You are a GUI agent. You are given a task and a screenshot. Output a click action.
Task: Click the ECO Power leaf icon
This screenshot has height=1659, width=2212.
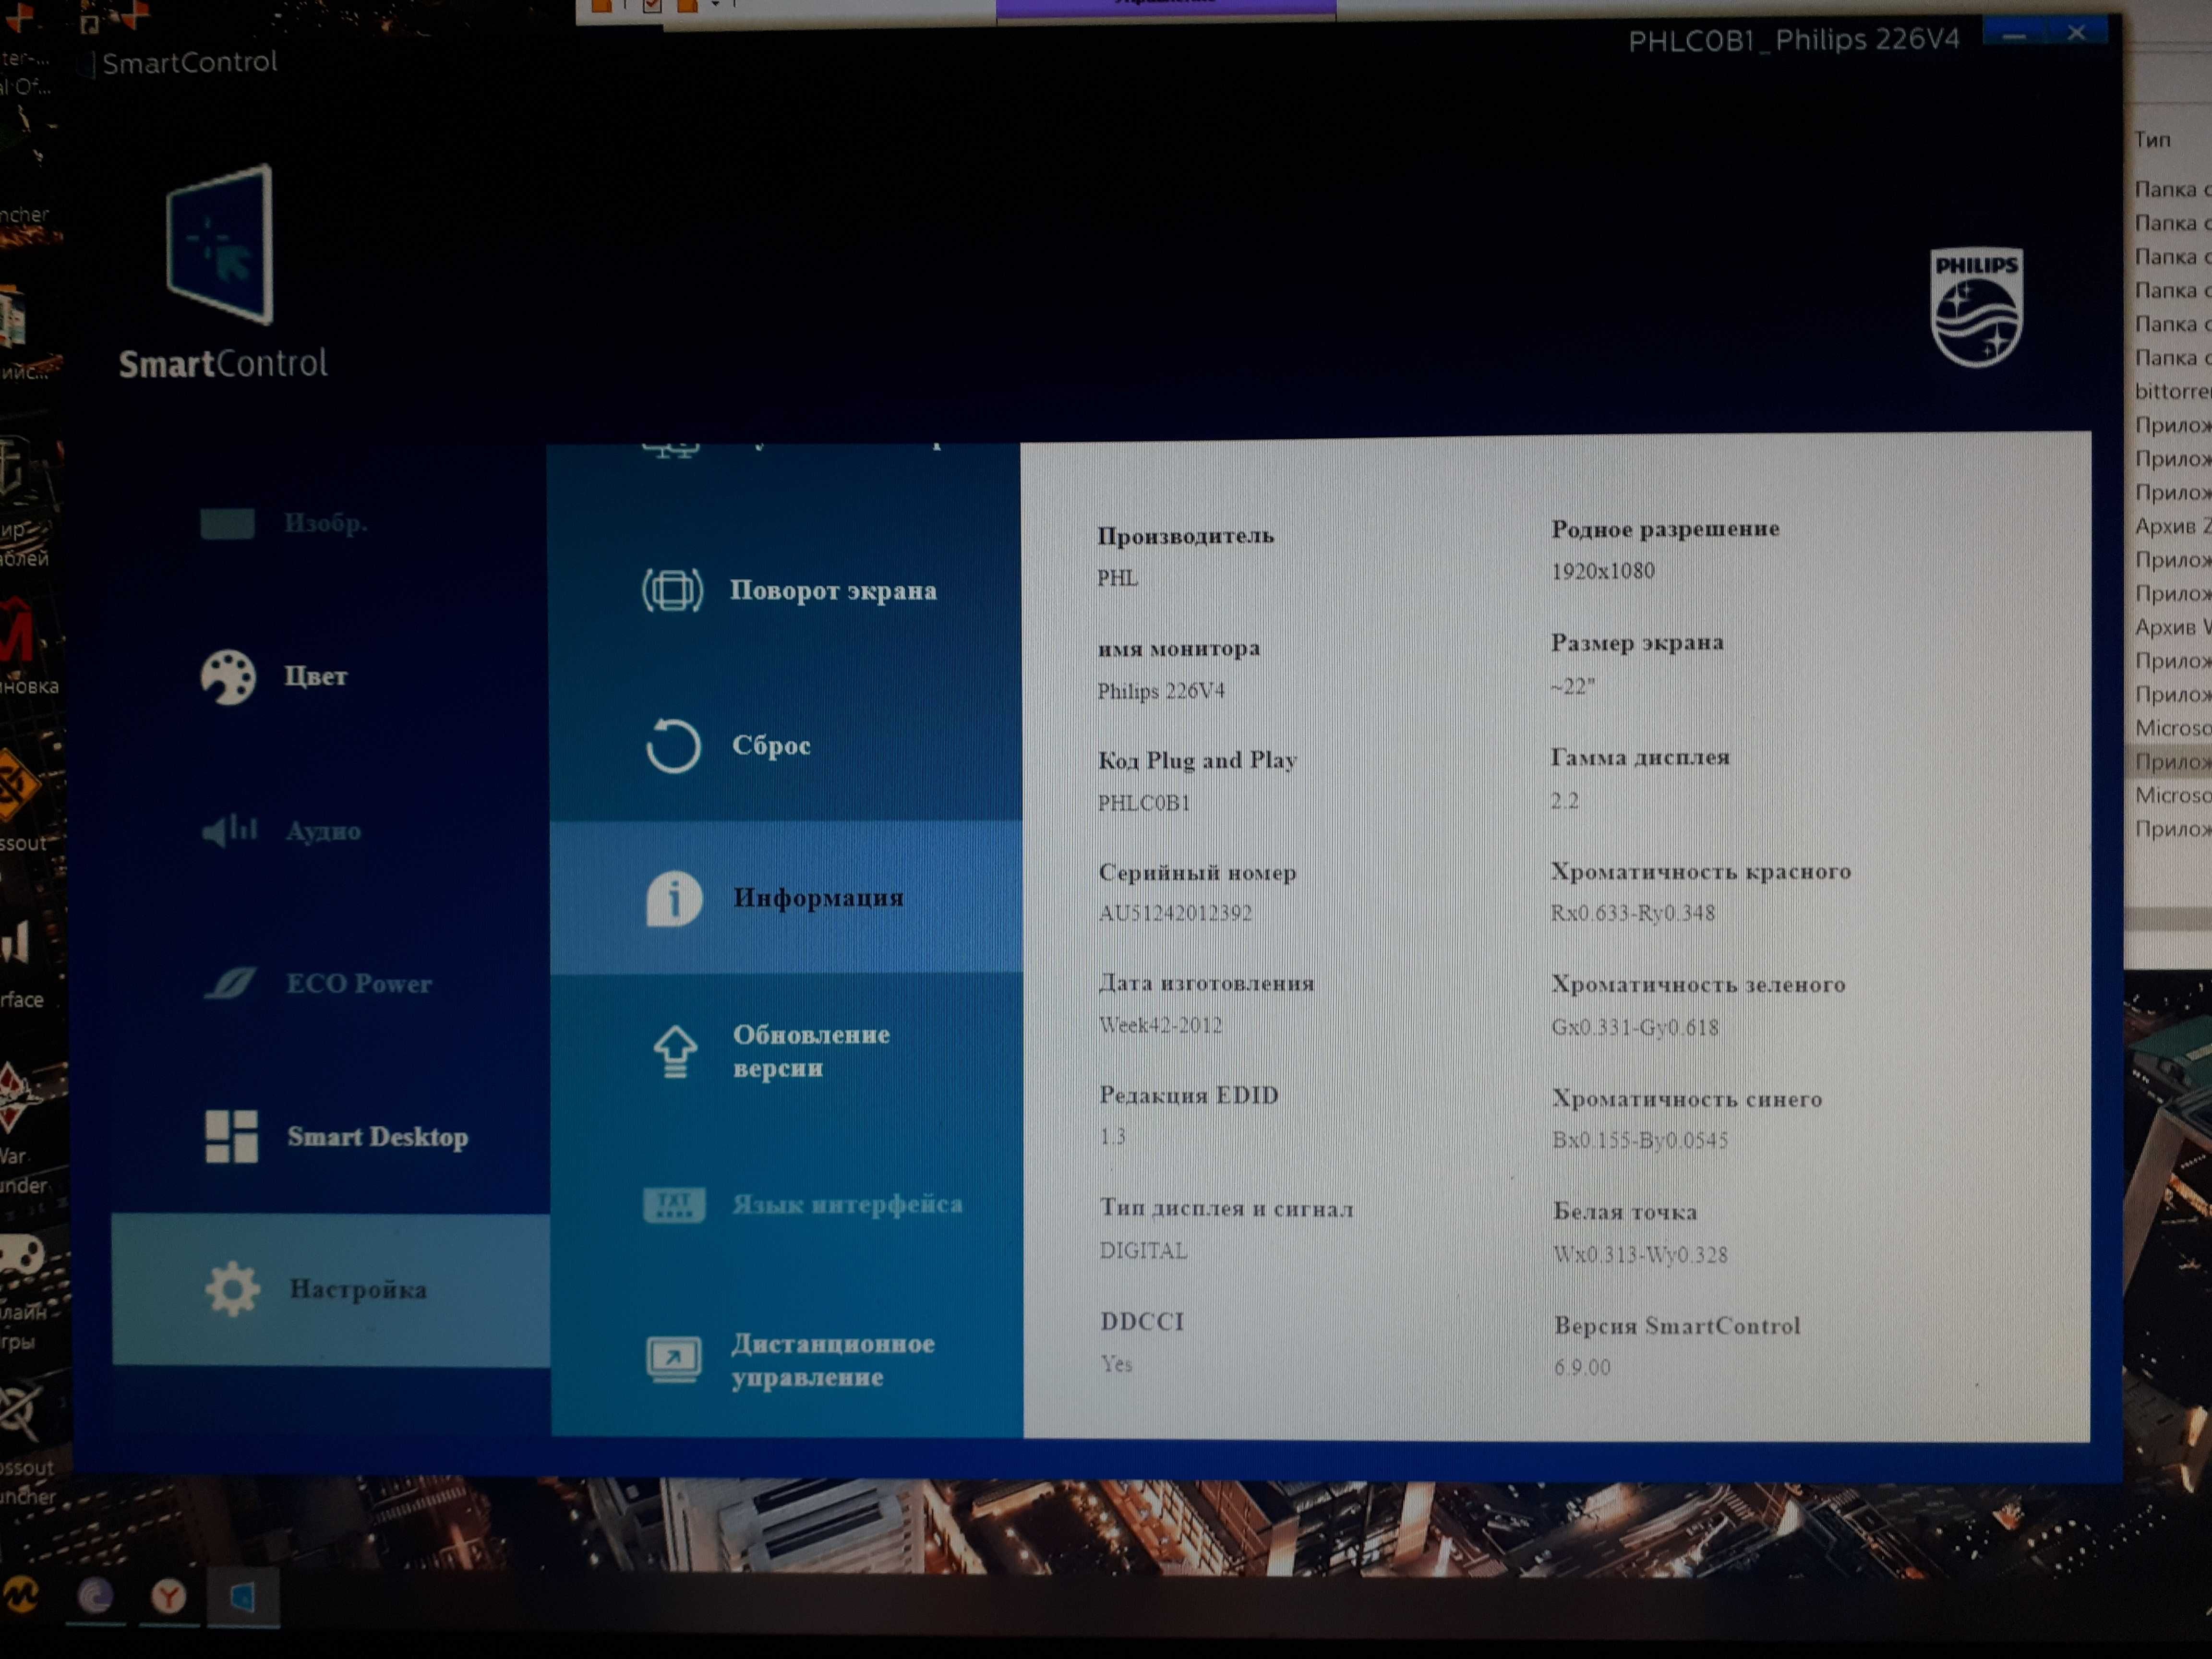pos(231,983)
